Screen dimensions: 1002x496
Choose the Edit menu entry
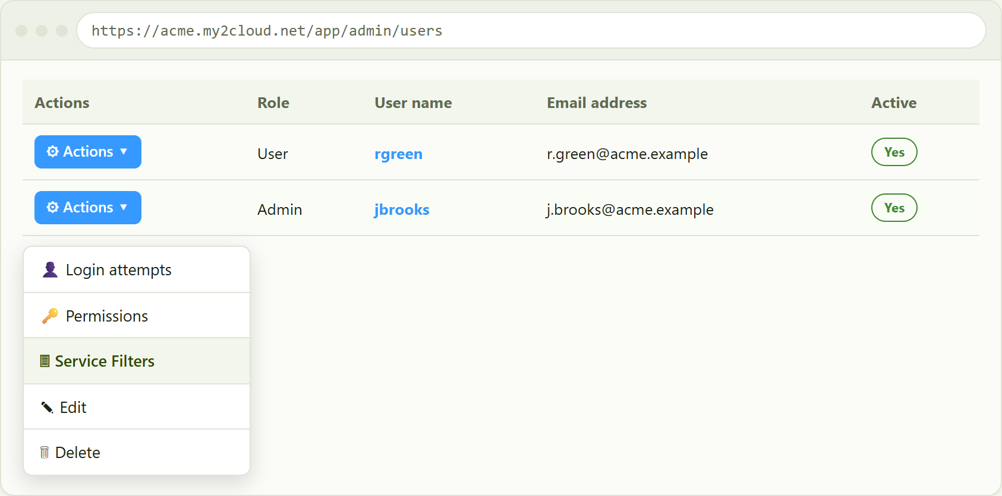click(137, 407)
